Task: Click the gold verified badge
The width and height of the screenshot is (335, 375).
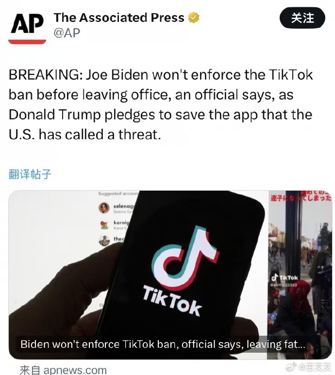Action: [194, 17]
